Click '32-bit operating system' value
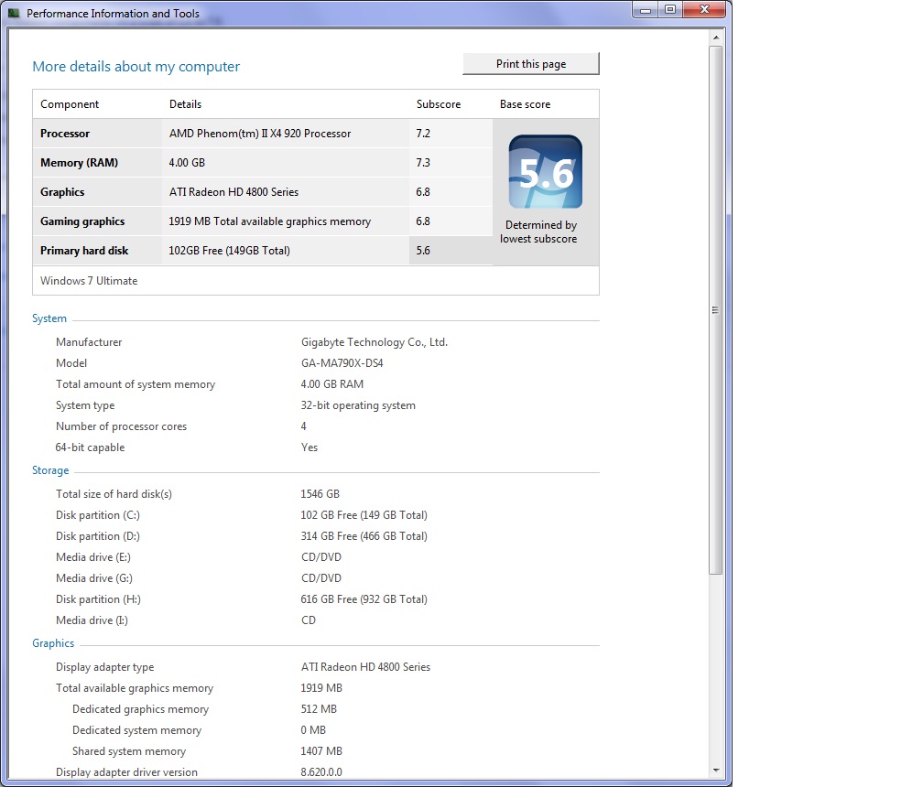 coord(358,405)
